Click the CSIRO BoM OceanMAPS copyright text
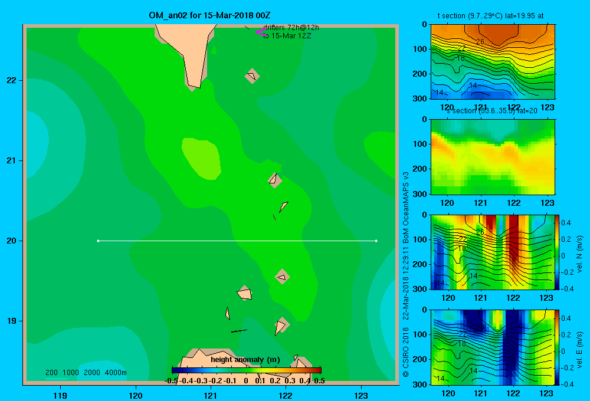 point(406,275)
